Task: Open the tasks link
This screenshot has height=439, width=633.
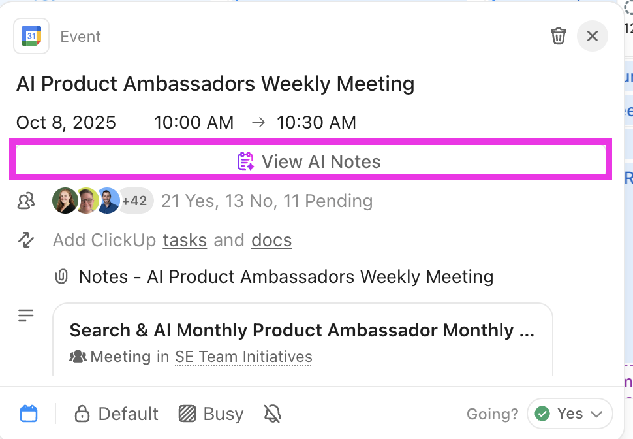Action: [x=184, y=240]
